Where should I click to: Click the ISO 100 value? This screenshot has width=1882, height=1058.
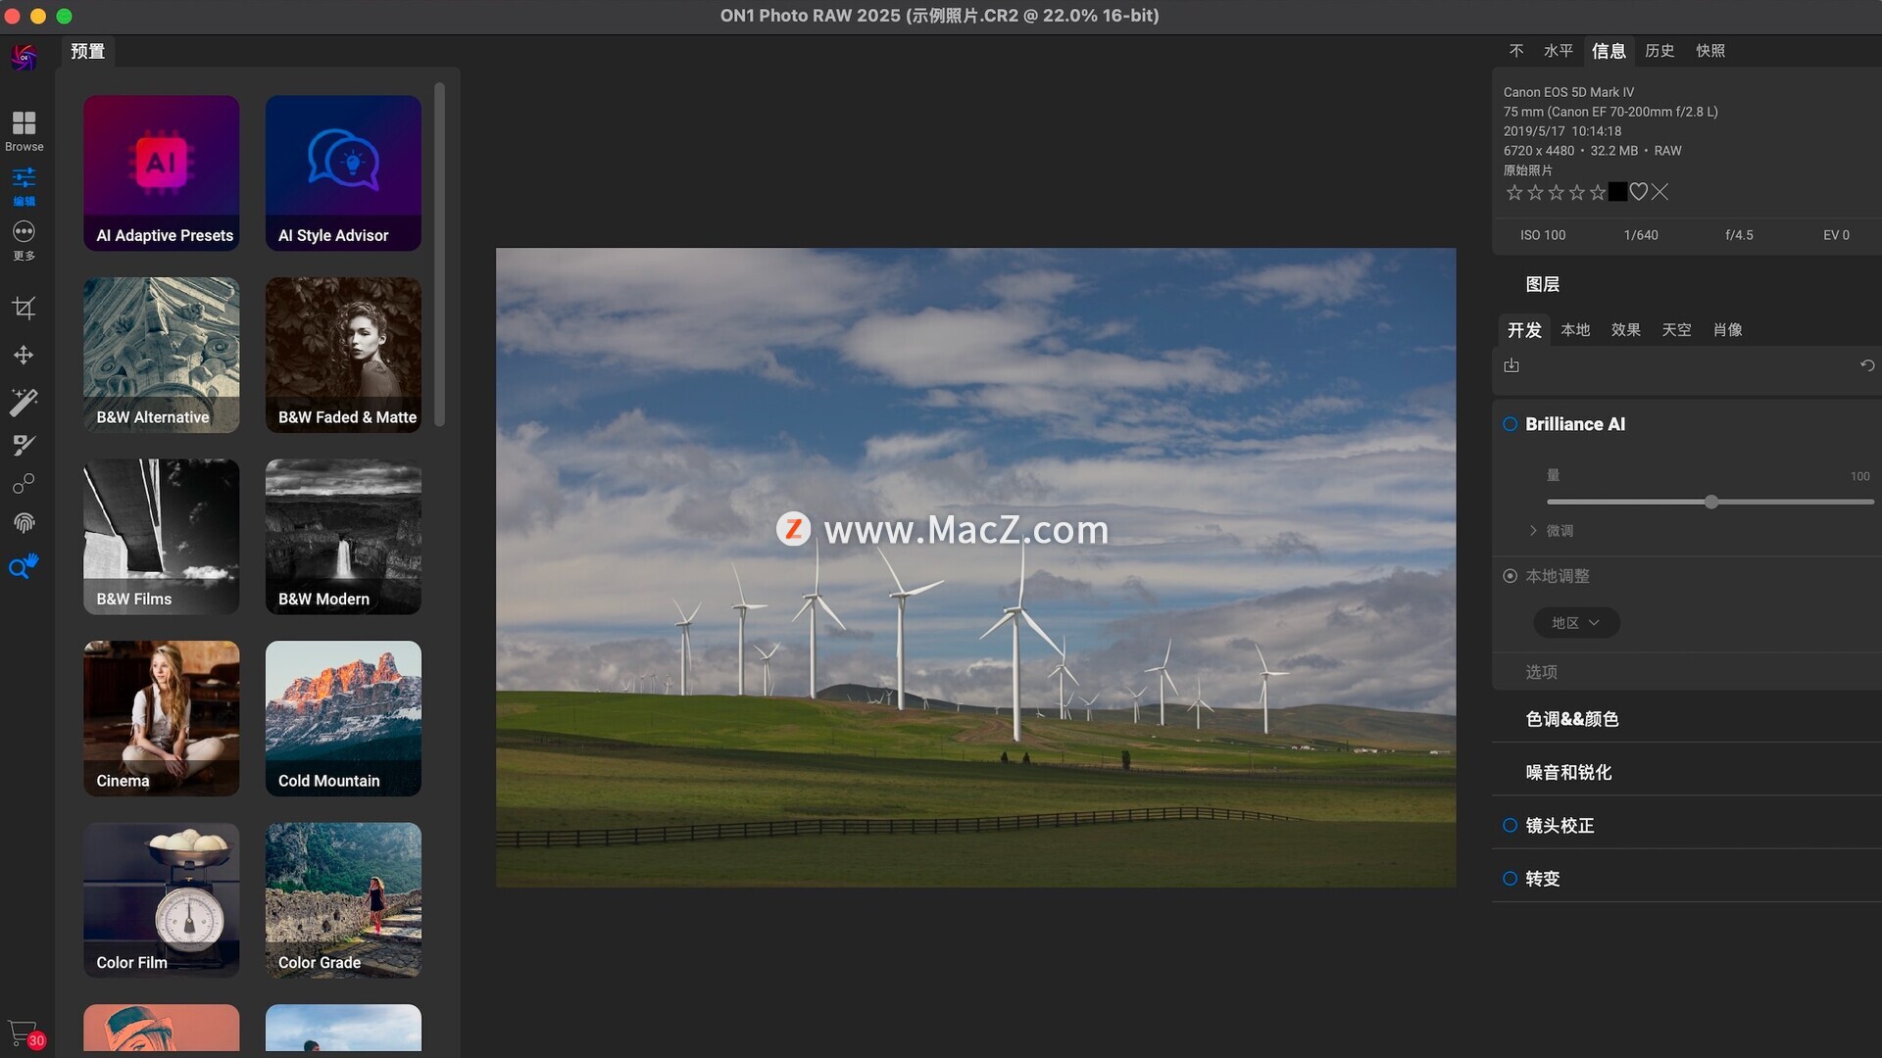tap(1543, 235)
